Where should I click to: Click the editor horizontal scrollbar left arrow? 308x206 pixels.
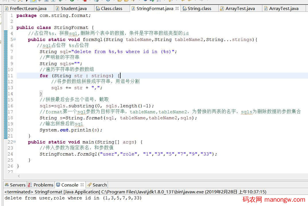coord(19,176)
